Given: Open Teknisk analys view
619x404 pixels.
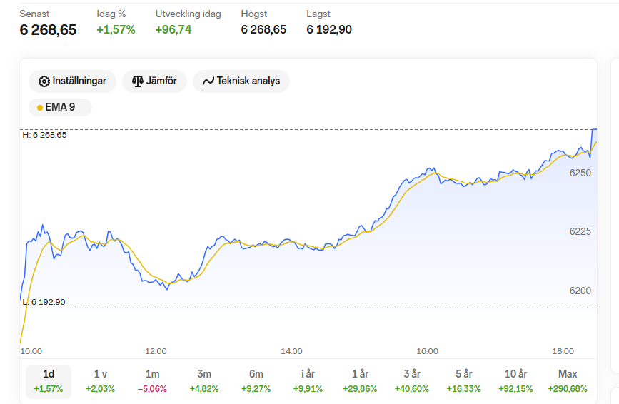Looking at the screenshot, I should pos(241,81).
